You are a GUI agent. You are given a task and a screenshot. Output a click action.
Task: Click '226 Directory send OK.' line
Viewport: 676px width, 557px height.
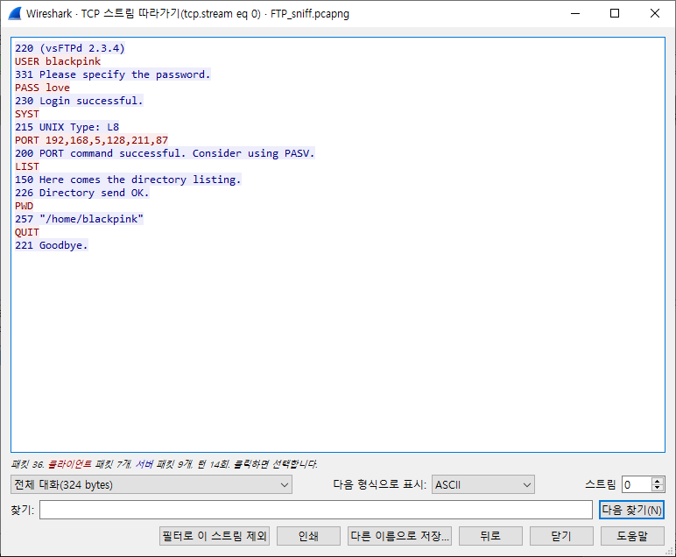(x=82, y=193)
